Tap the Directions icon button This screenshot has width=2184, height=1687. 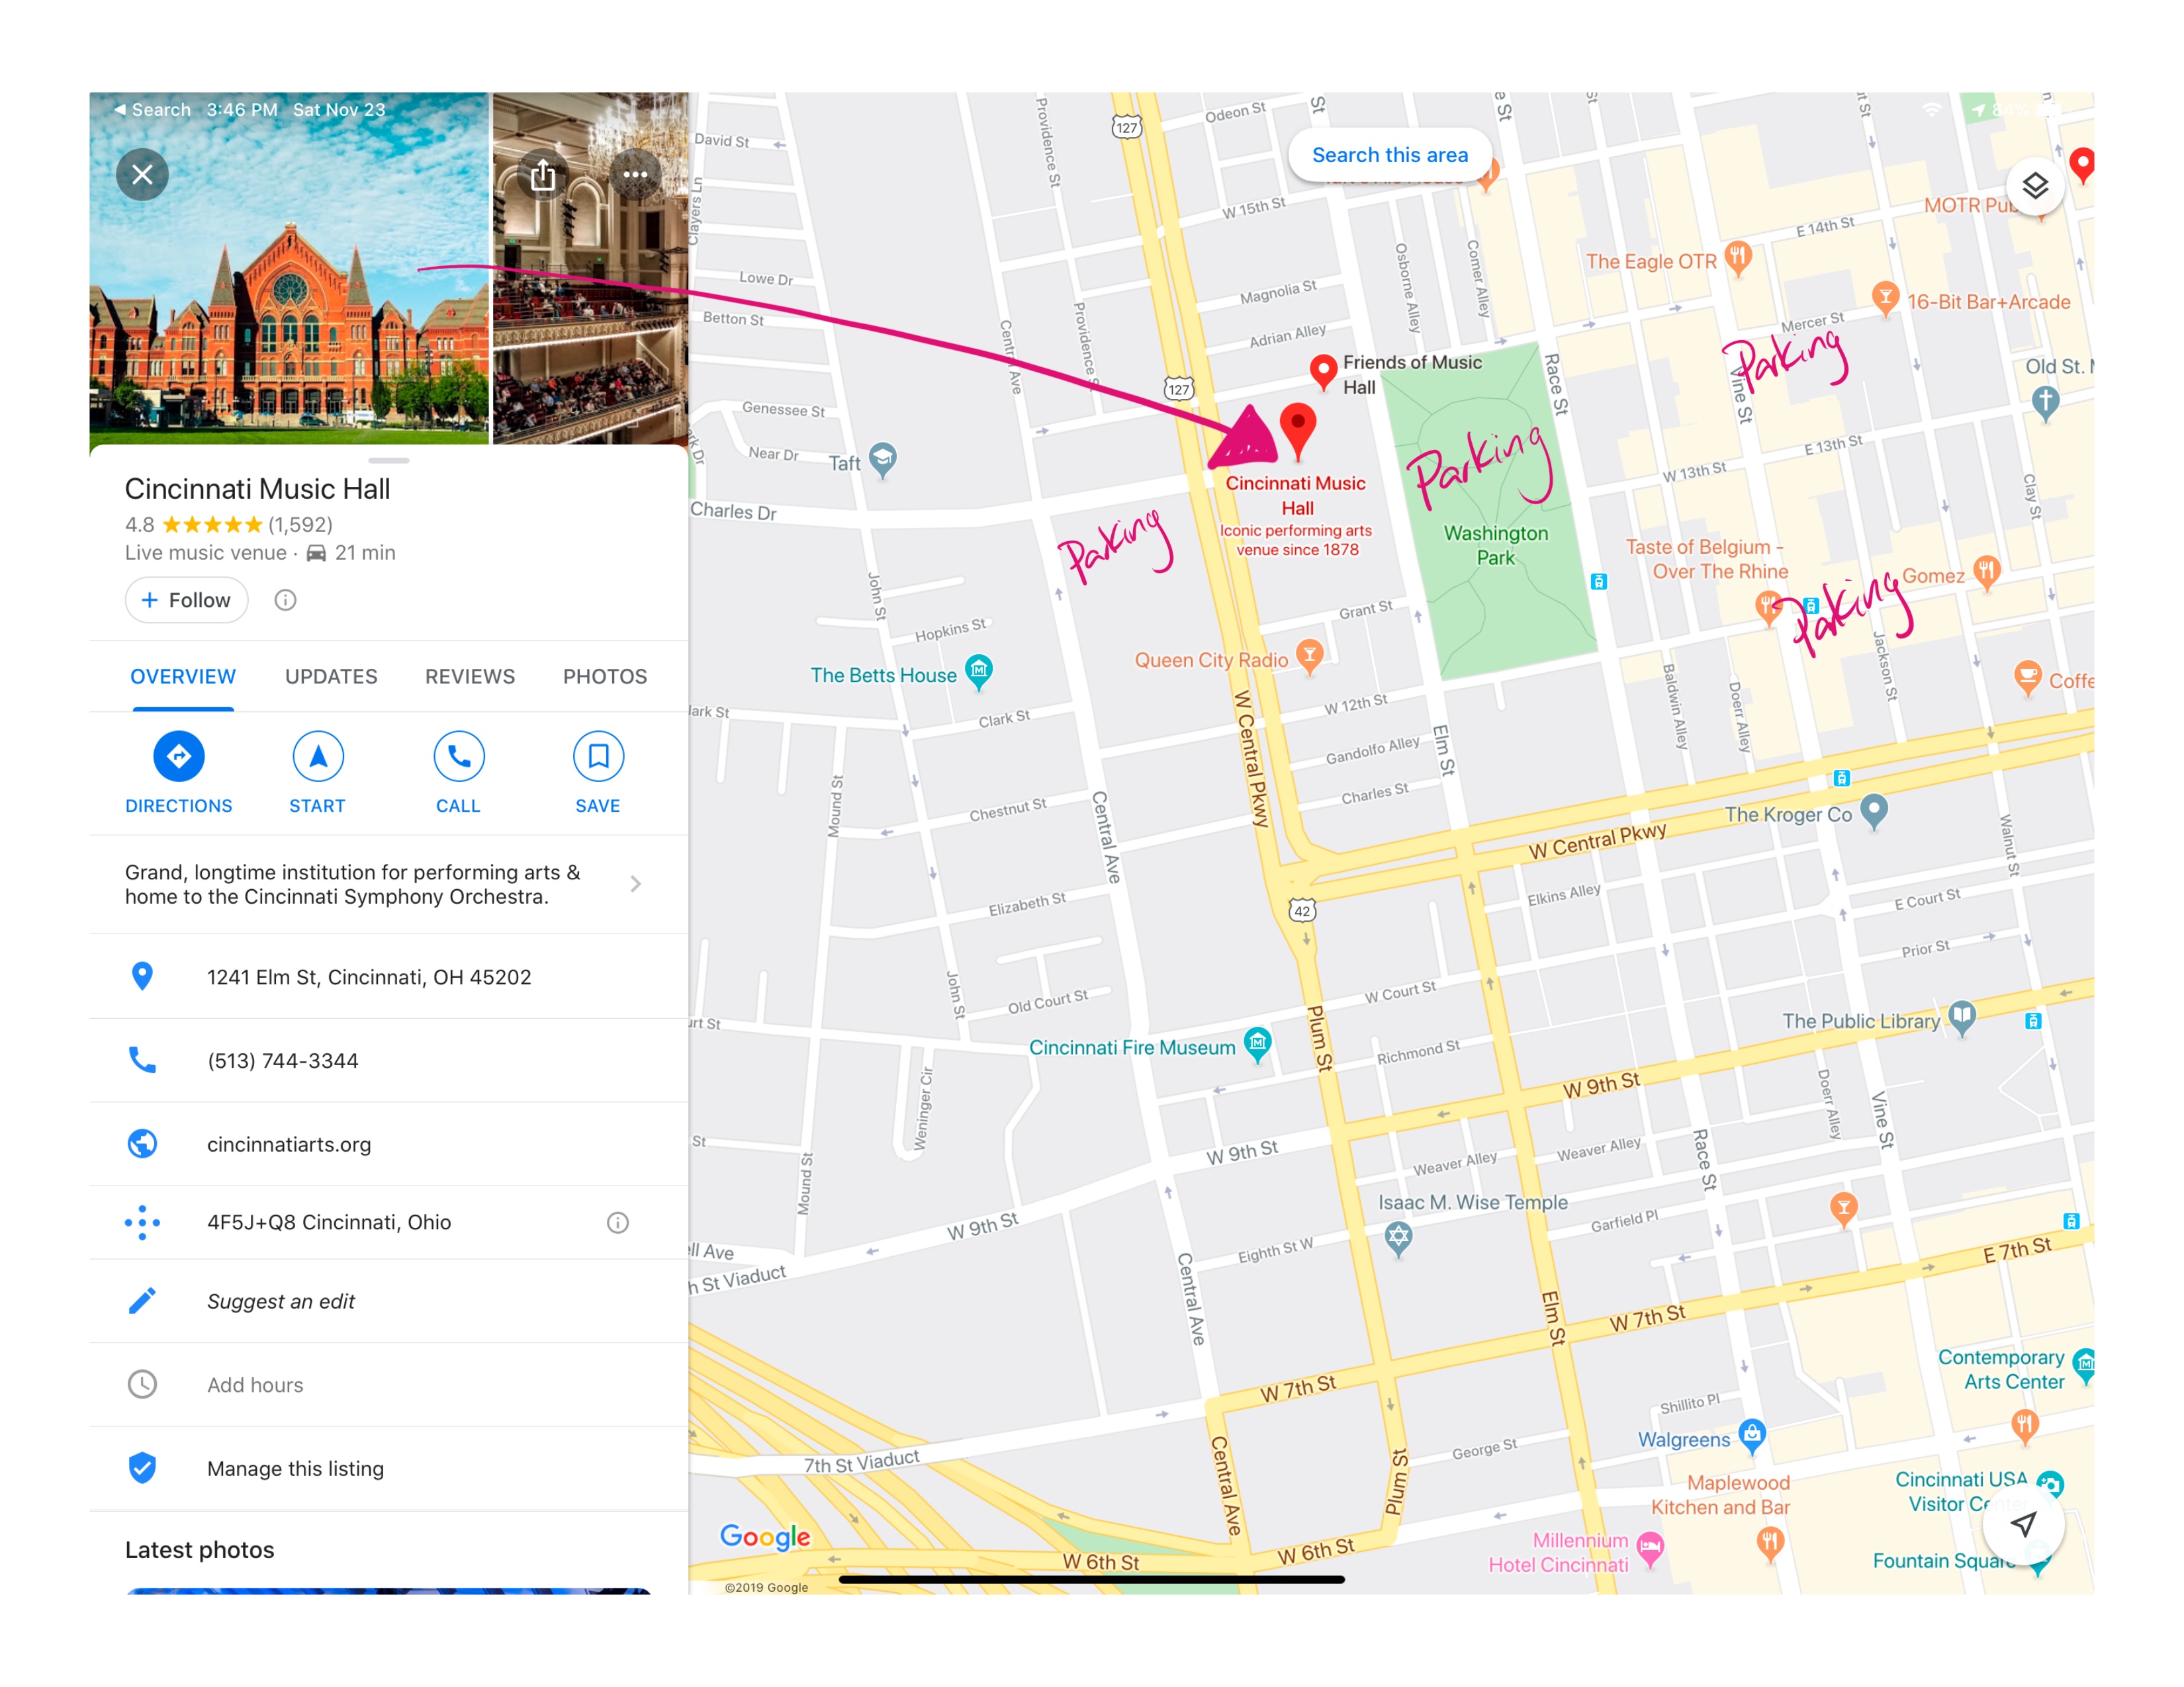(x=178, y=757)
